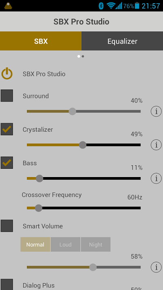
Task: Tap the Wi-Fi status bar icon
Action: point(111,6)
